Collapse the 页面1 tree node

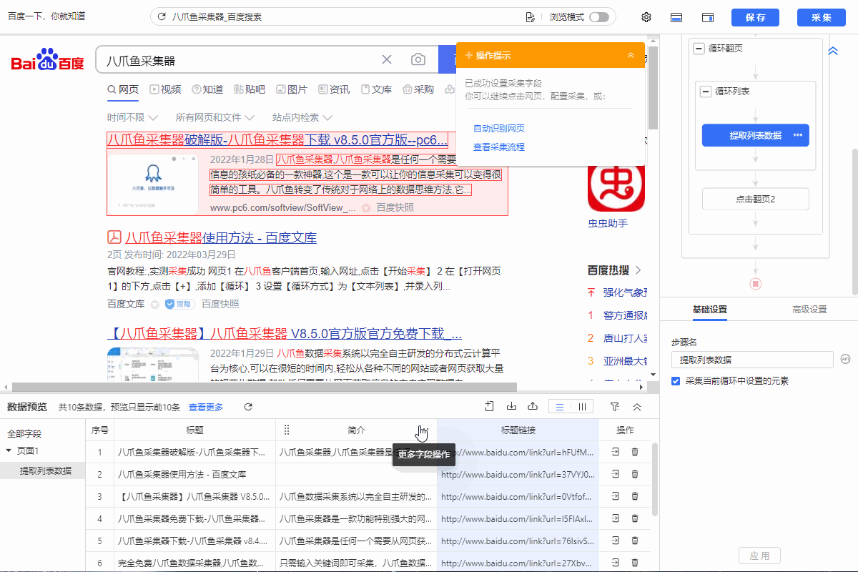[9, 450]
